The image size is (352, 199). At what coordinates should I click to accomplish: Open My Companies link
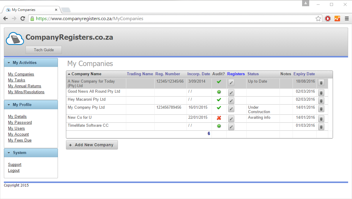(x=21, y=74)
